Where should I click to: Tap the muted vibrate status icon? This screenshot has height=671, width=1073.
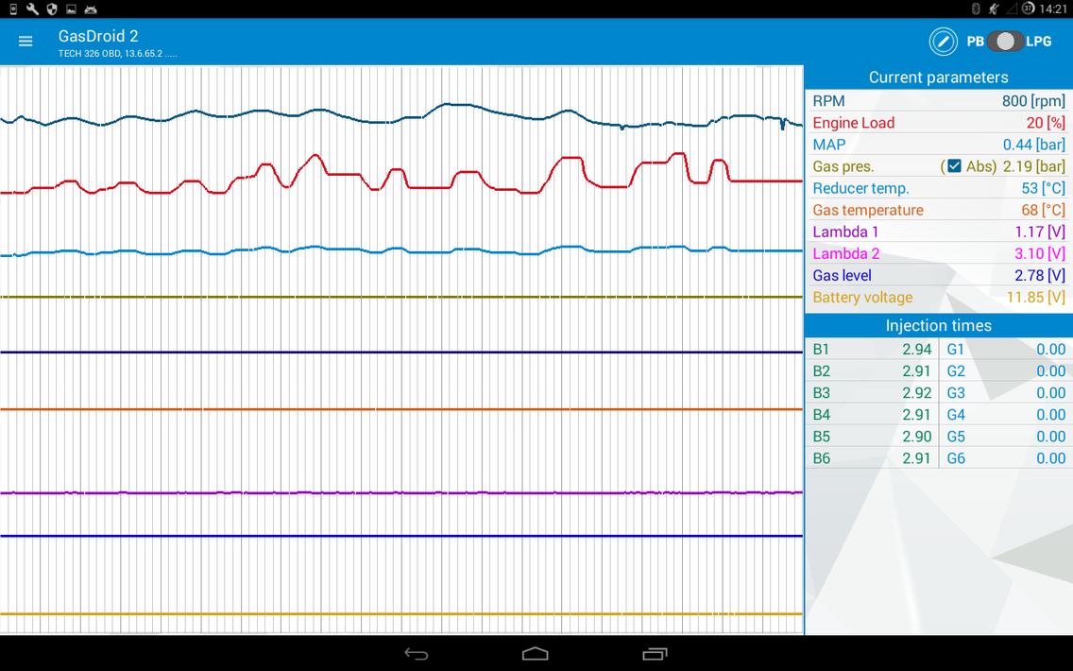pyautogui.click(x=994, y=9)
